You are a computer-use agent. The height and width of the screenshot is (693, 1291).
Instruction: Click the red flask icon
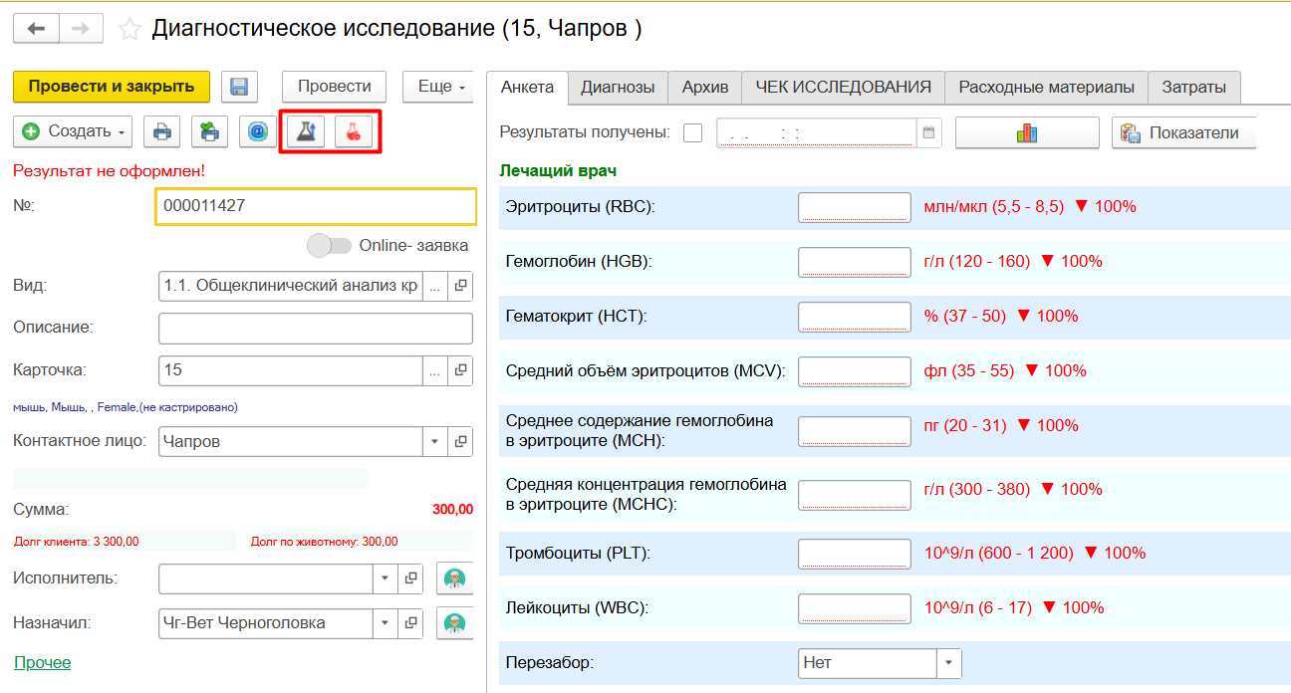[x=353, y=131]
